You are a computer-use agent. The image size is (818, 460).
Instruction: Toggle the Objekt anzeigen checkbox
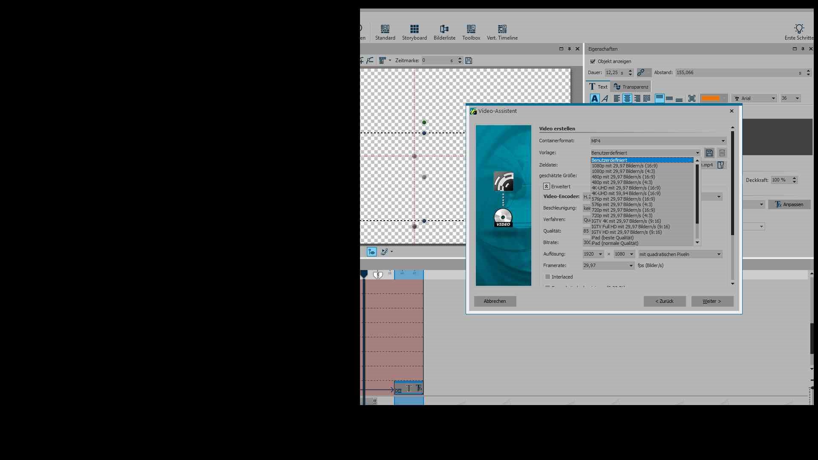593,61
